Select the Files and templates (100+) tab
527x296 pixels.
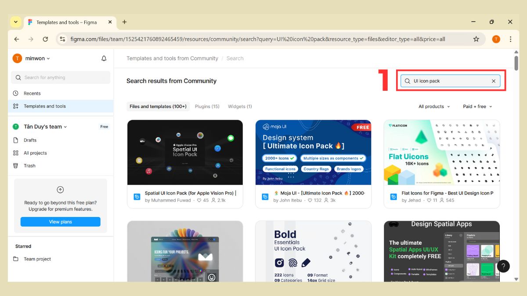(158, 107)
